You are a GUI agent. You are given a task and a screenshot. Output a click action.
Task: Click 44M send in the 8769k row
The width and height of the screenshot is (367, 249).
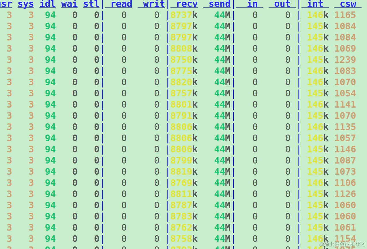[x=222, y=183]
